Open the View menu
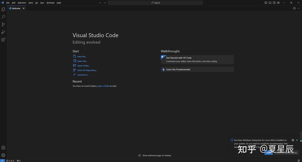 tap(30, 3)
